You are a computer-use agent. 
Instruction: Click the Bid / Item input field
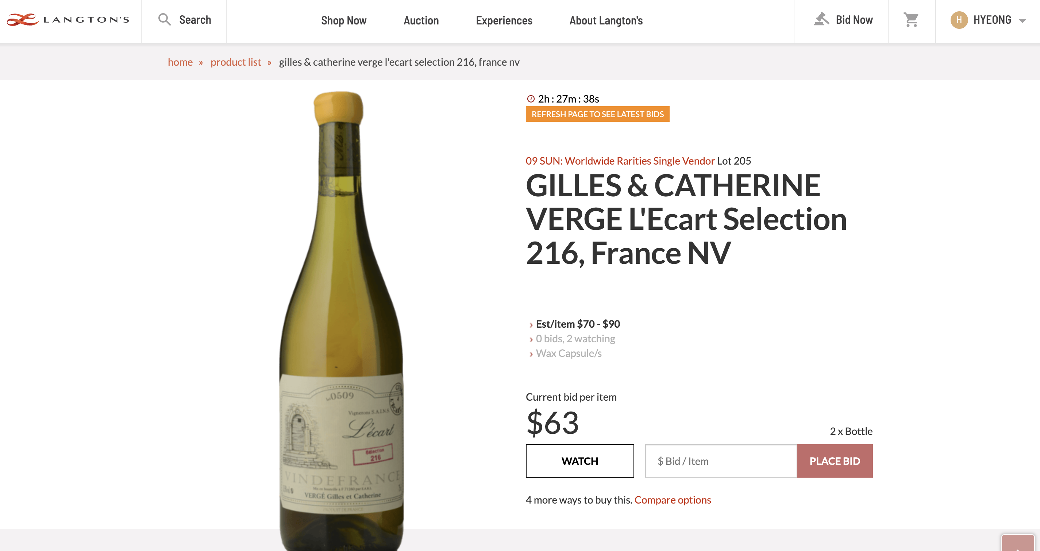(x=721, y=461)
